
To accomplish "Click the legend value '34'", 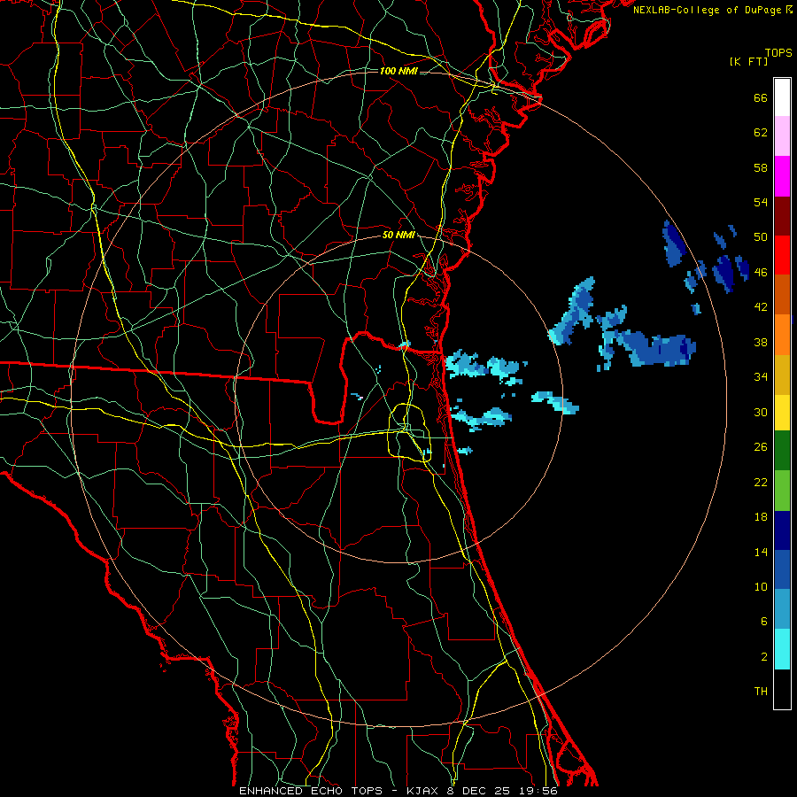I will tap(761, 377).
